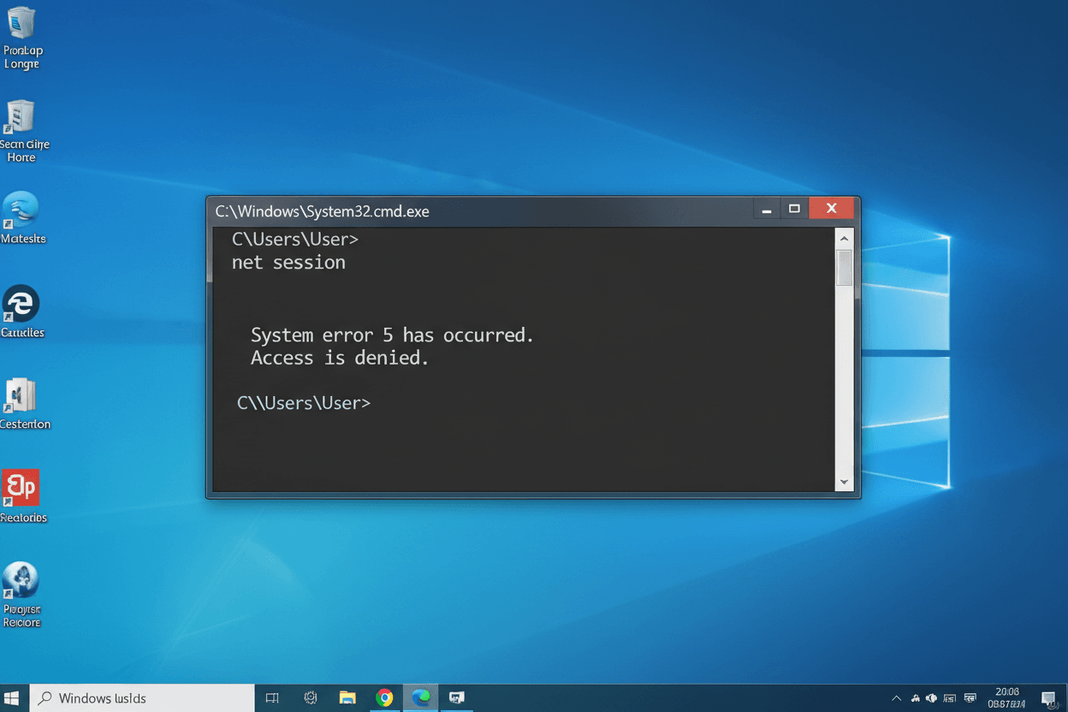Open the clock in the taskbar corner
The height and width of the screenshot is (712, 1068).
1007,697
